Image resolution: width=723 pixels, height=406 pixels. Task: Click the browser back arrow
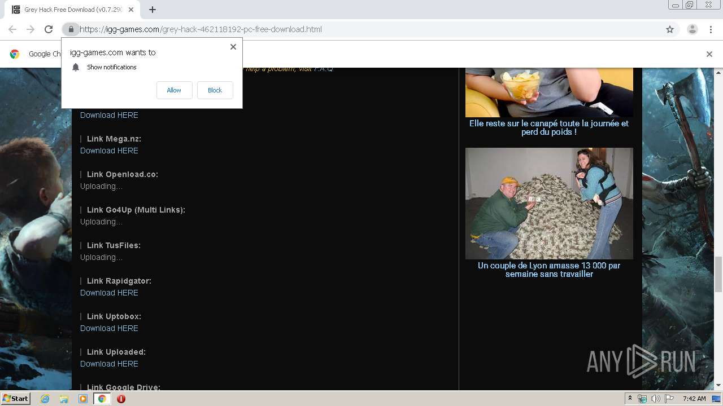pos(12,29)
